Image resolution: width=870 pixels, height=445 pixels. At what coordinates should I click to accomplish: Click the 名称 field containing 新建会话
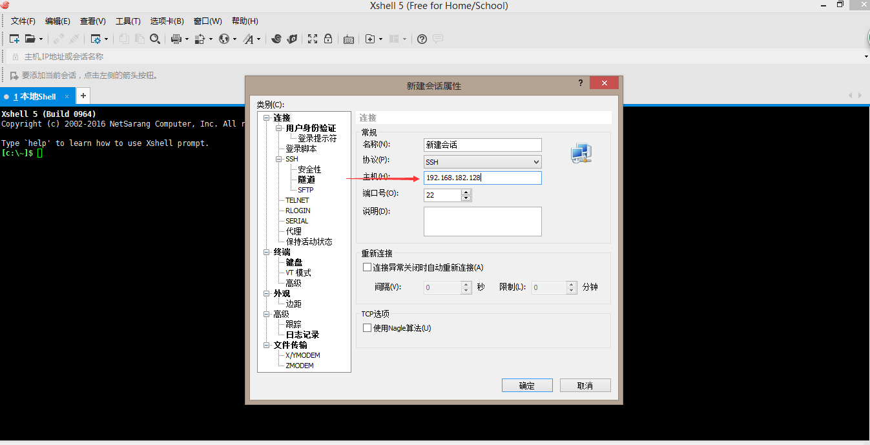click(482, 145)
